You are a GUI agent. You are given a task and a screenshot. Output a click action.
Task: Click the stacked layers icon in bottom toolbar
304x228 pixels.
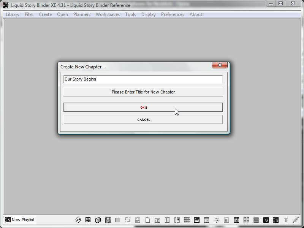click(x=78, y=220)
